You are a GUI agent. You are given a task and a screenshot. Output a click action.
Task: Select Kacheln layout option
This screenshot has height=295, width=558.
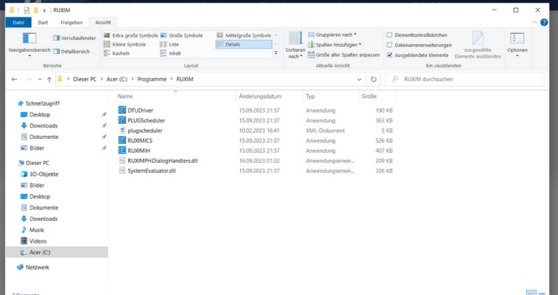117,54
